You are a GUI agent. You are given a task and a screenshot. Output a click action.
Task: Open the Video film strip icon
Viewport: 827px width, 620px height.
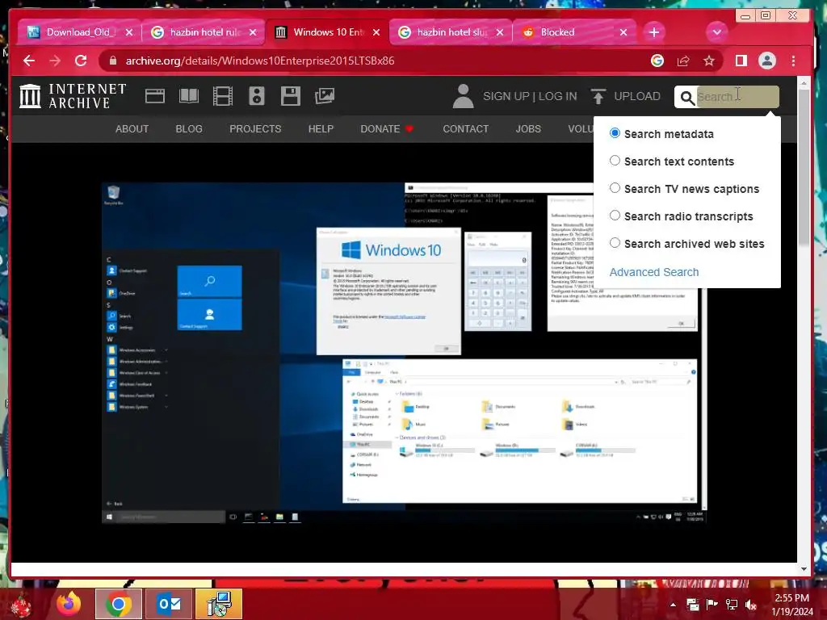(223, 96)
